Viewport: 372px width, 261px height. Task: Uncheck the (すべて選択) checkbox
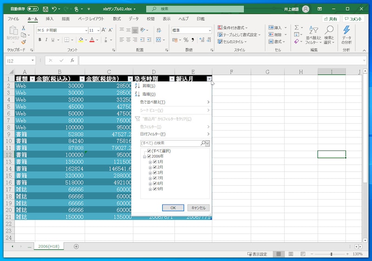click(149, 151)
